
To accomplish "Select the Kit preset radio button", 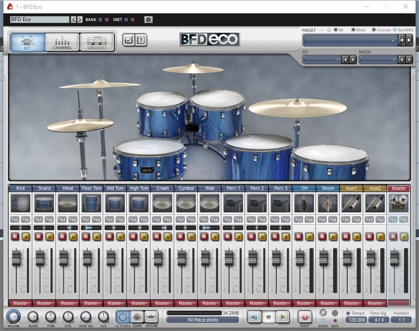I will click(336, 30).
